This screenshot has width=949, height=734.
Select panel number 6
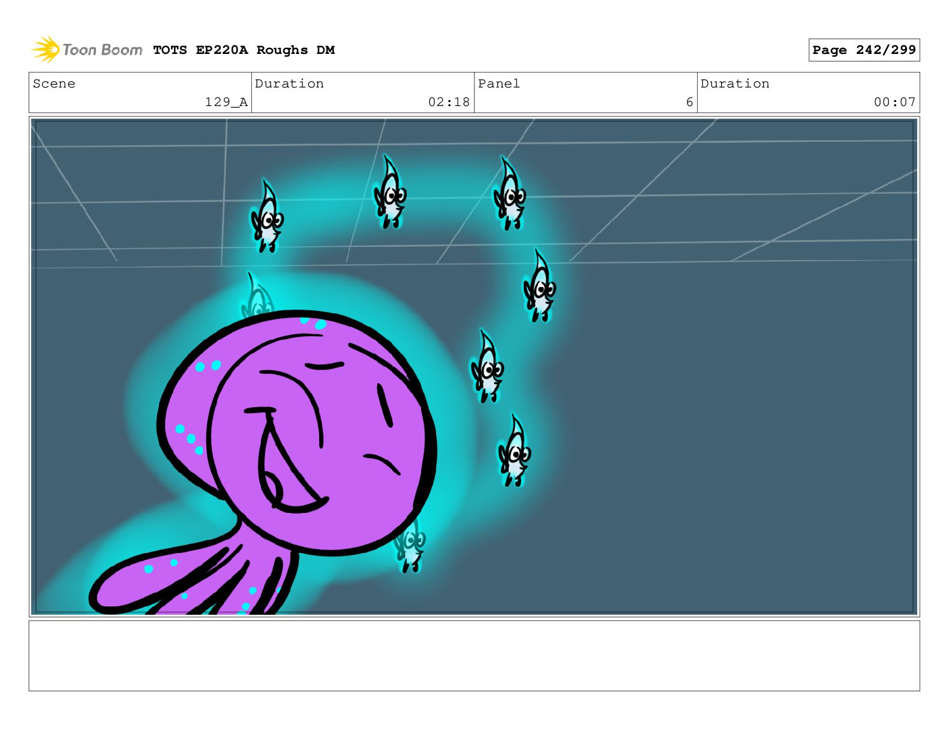point(689,102)
